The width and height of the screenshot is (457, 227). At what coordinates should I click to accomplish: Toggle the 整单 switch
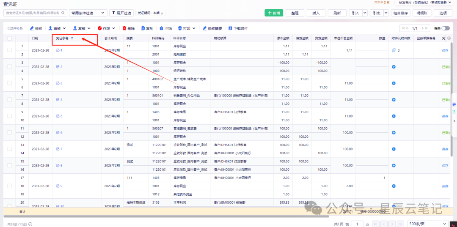446,28
